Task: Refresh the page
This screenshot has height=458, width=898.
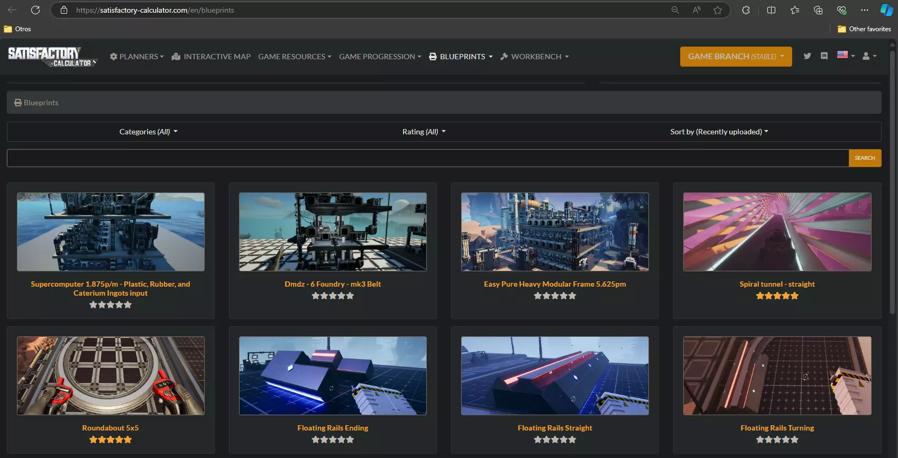Action: click(35, 10)
